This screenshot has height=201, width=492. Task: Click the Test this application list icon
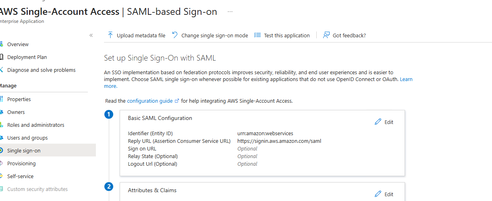[x=257, y=35]
